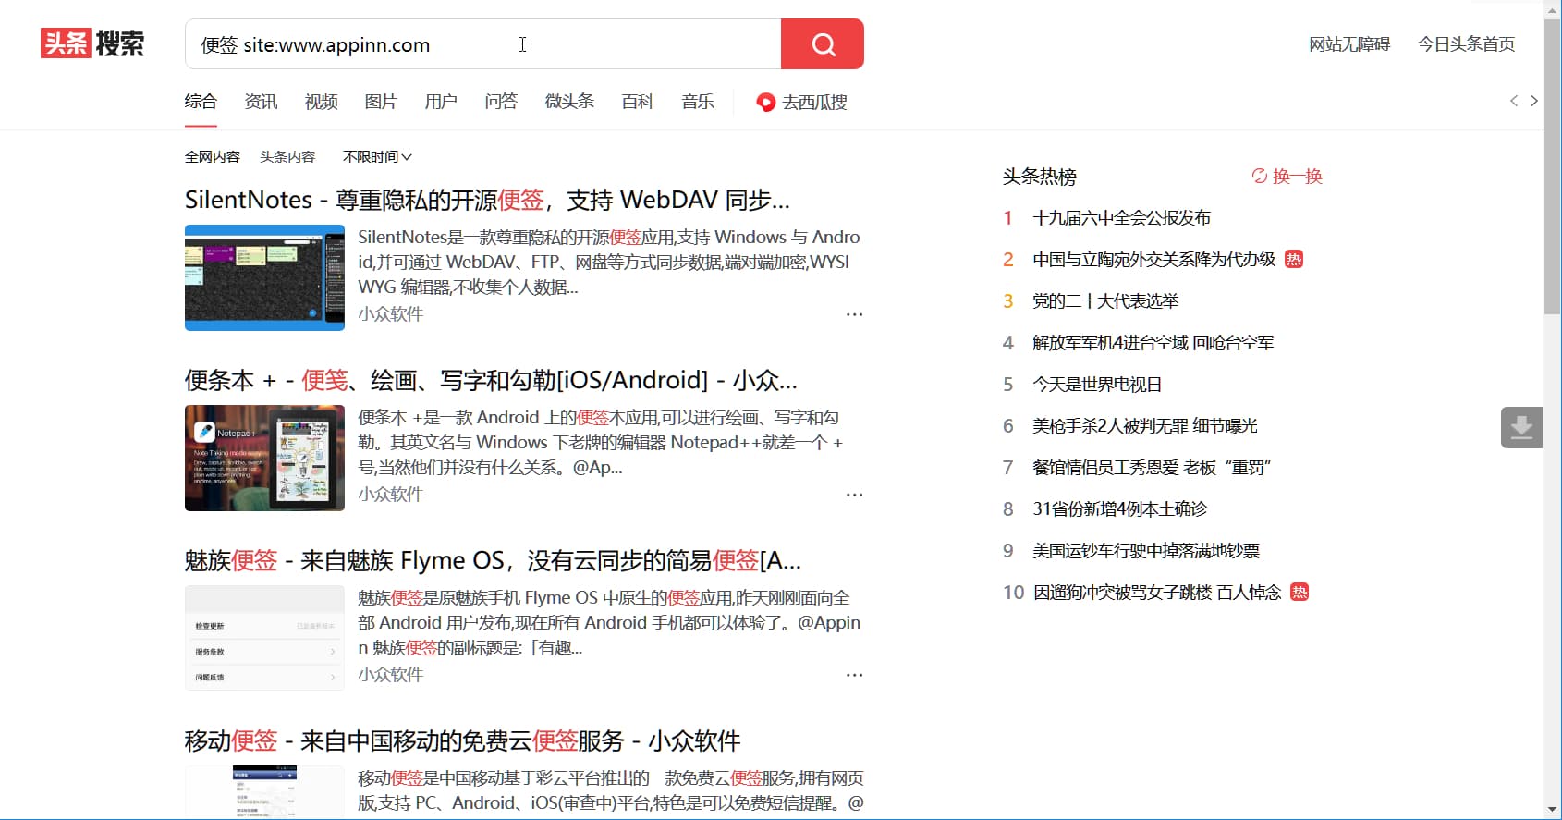Switch to the 视频 tab

[321, 102]
